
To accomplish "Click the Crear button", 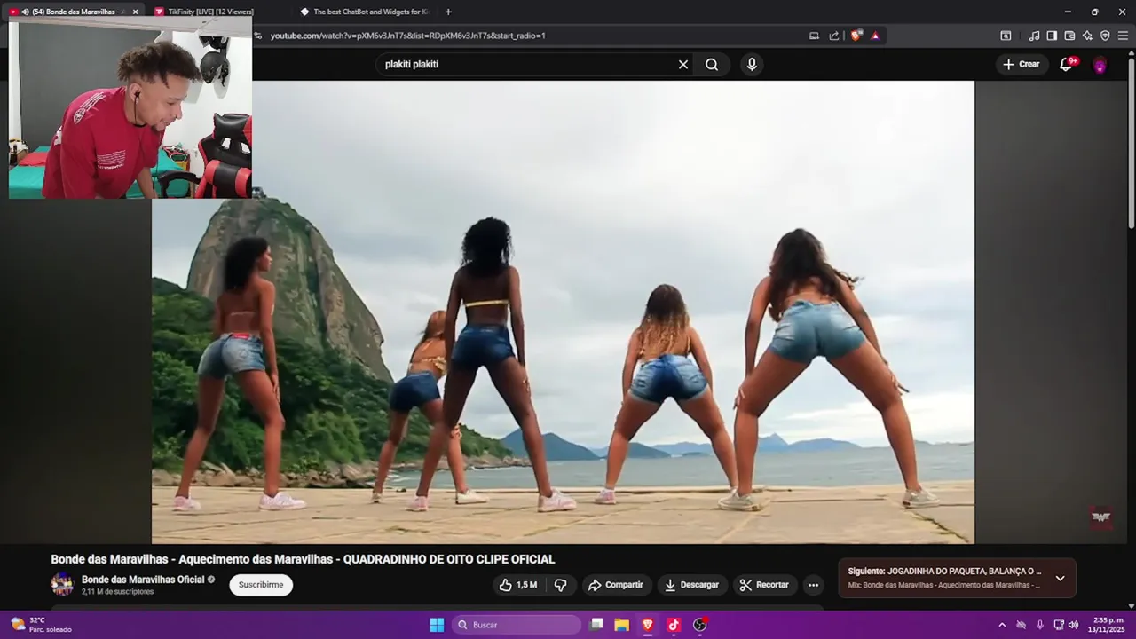I will pyautogui.click(x=1021, y=64).
